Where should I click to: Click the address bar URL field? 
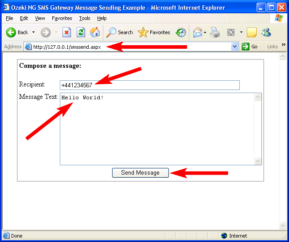pos(131,47)
